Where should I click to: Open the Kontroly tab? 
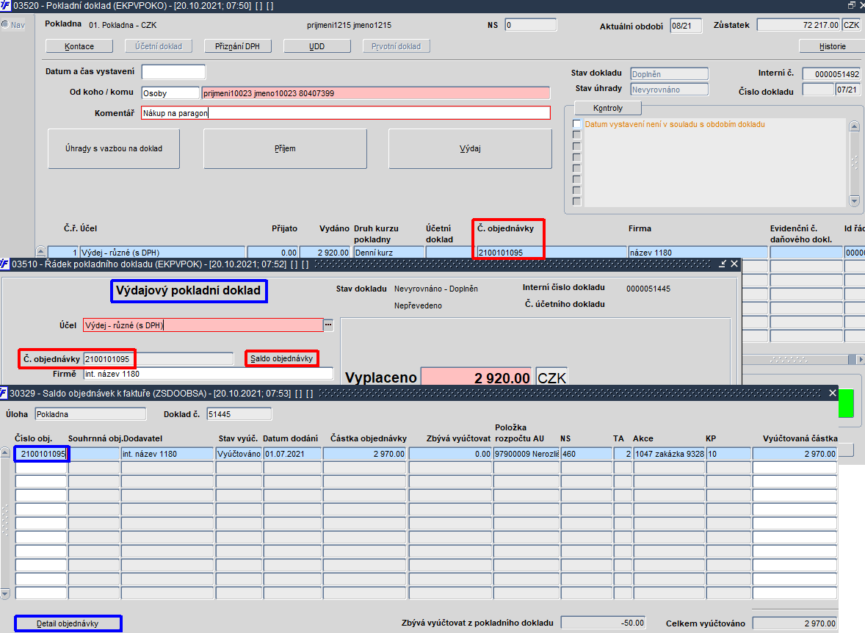(x=608, y=108)
